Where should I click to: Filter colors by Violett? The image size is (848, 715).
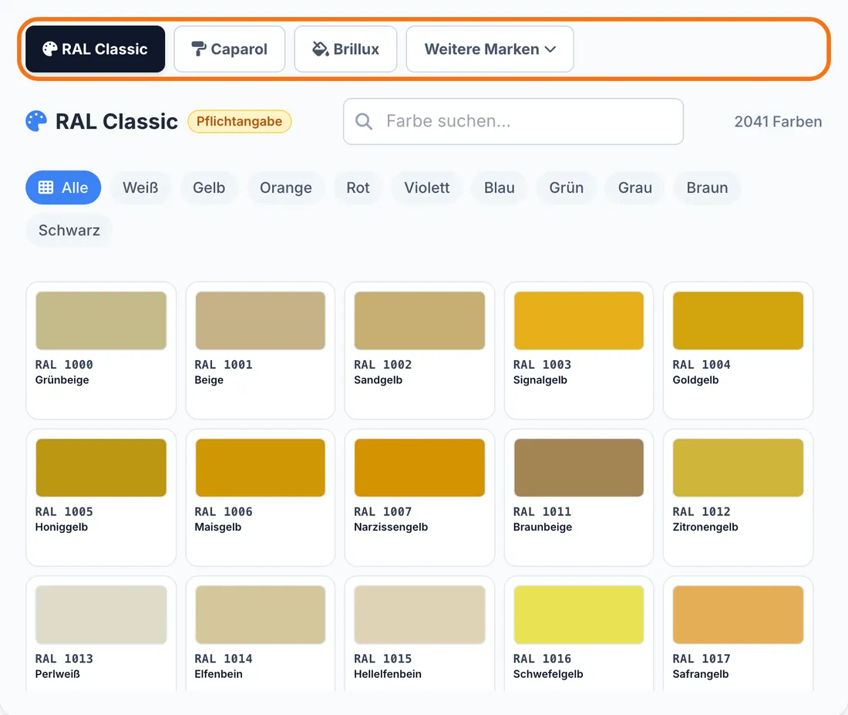click(427, 187)
